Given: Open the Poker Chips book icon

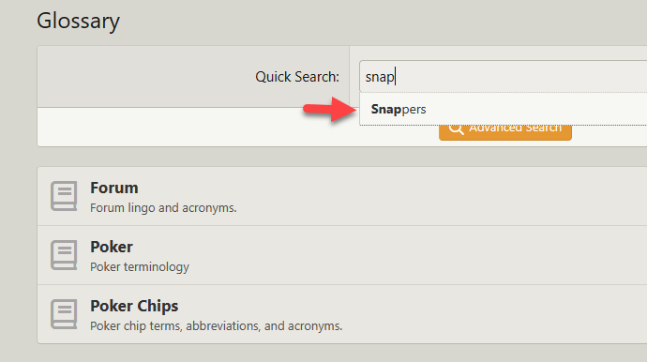Looking at the screenshot, I should [64, 314].
